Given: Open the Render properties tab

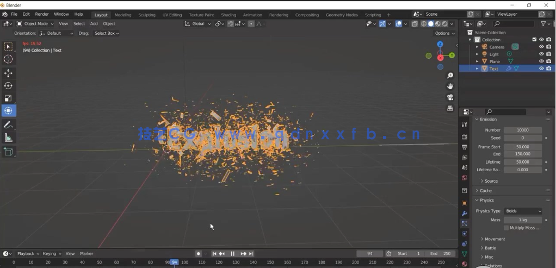Looking at the screenshot, I should [465, 137].
